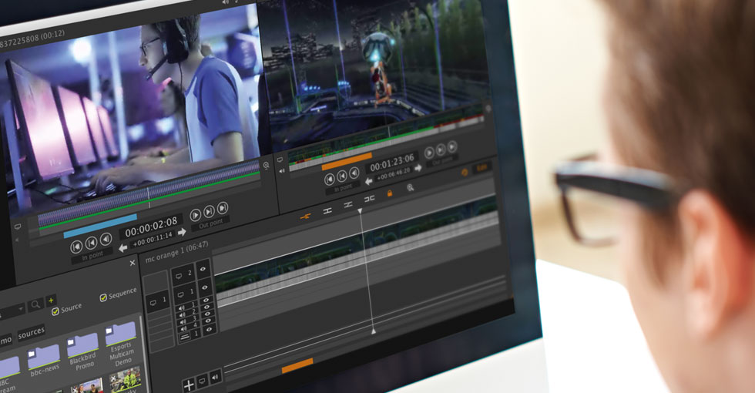
Task: Select second trim tool after orange tool
Action: [327, 210]
